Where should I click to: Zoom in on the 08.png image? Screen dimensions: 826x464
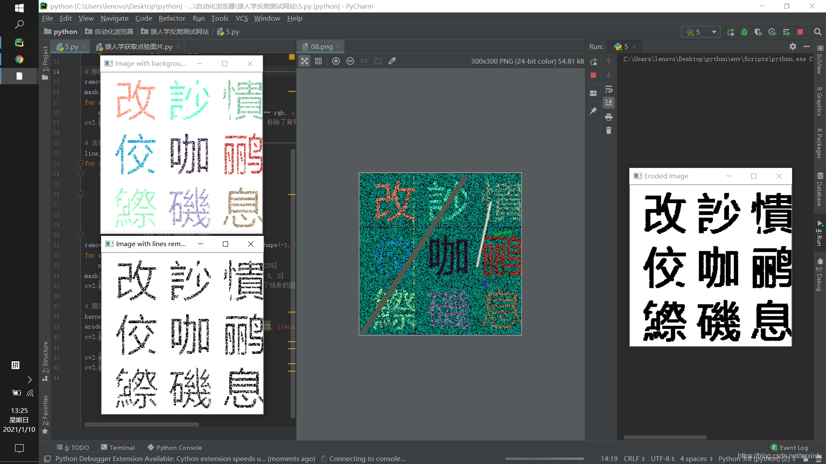pyautogui.click(x=336, y=61)
